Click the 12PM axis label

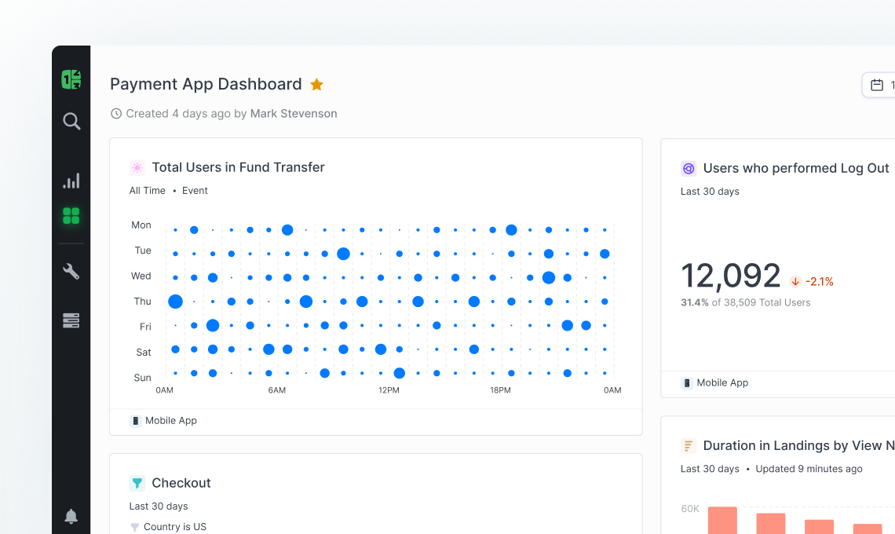pos(389,390)
